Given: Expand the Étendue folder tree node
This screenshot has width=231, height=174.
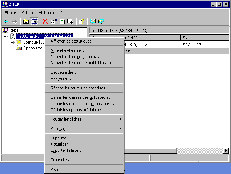Looking at the screenshot, I should [12, 42].
